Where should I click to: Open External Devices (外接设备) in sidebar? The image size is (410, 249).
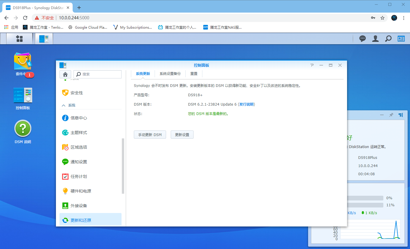click(90, 206)
